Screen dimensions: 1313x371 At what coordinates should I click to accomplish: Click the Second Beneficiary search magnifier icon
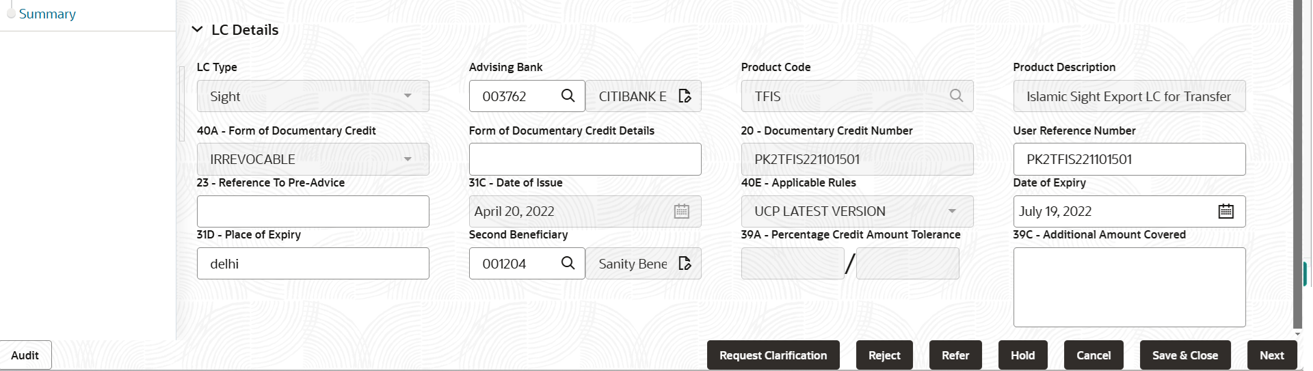click(x=568, y=263)
